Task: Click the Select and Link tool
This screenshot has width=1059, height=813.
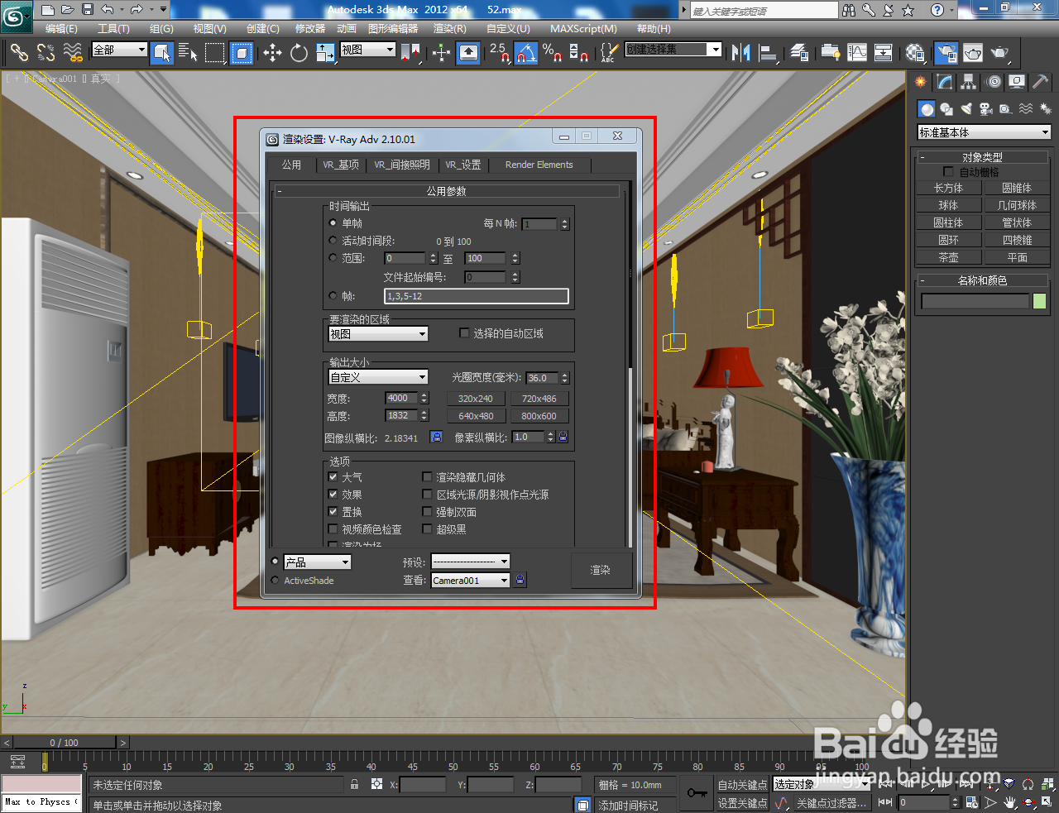Action: 19,53
